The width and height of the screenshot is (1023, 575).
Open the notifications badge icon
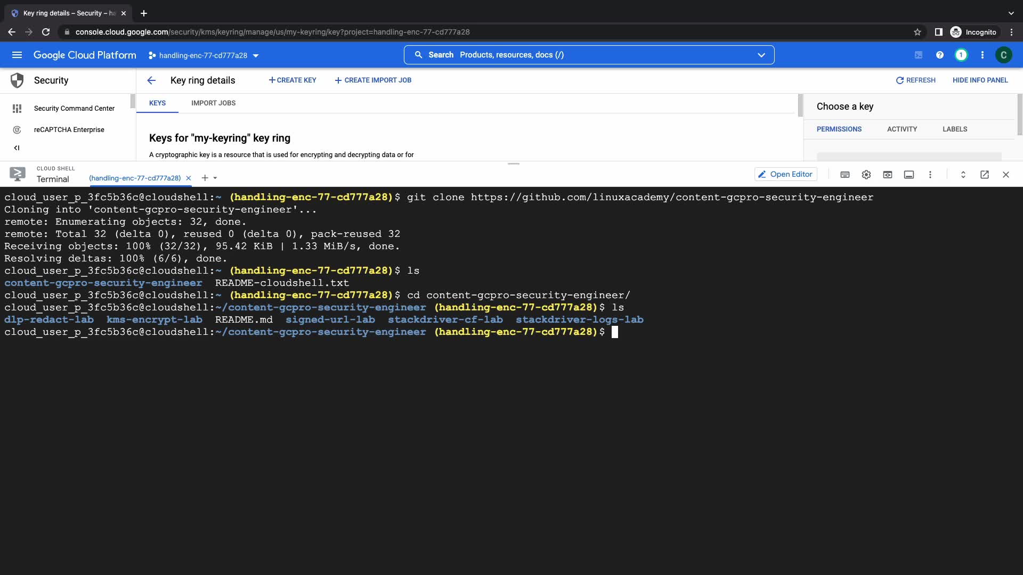point(961,55)
